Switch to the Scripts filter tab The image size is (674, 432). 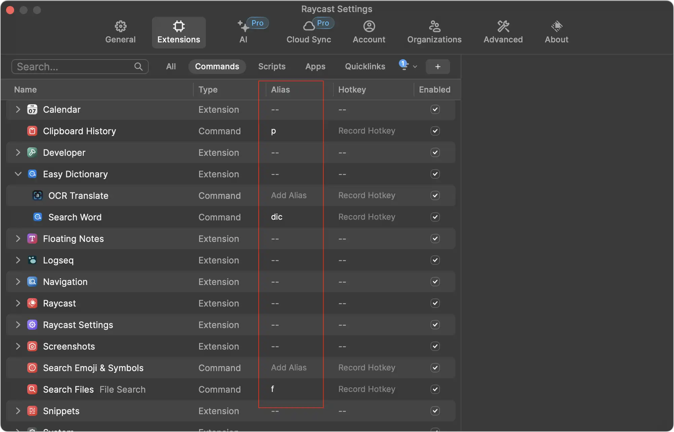(x=271, y=66)
